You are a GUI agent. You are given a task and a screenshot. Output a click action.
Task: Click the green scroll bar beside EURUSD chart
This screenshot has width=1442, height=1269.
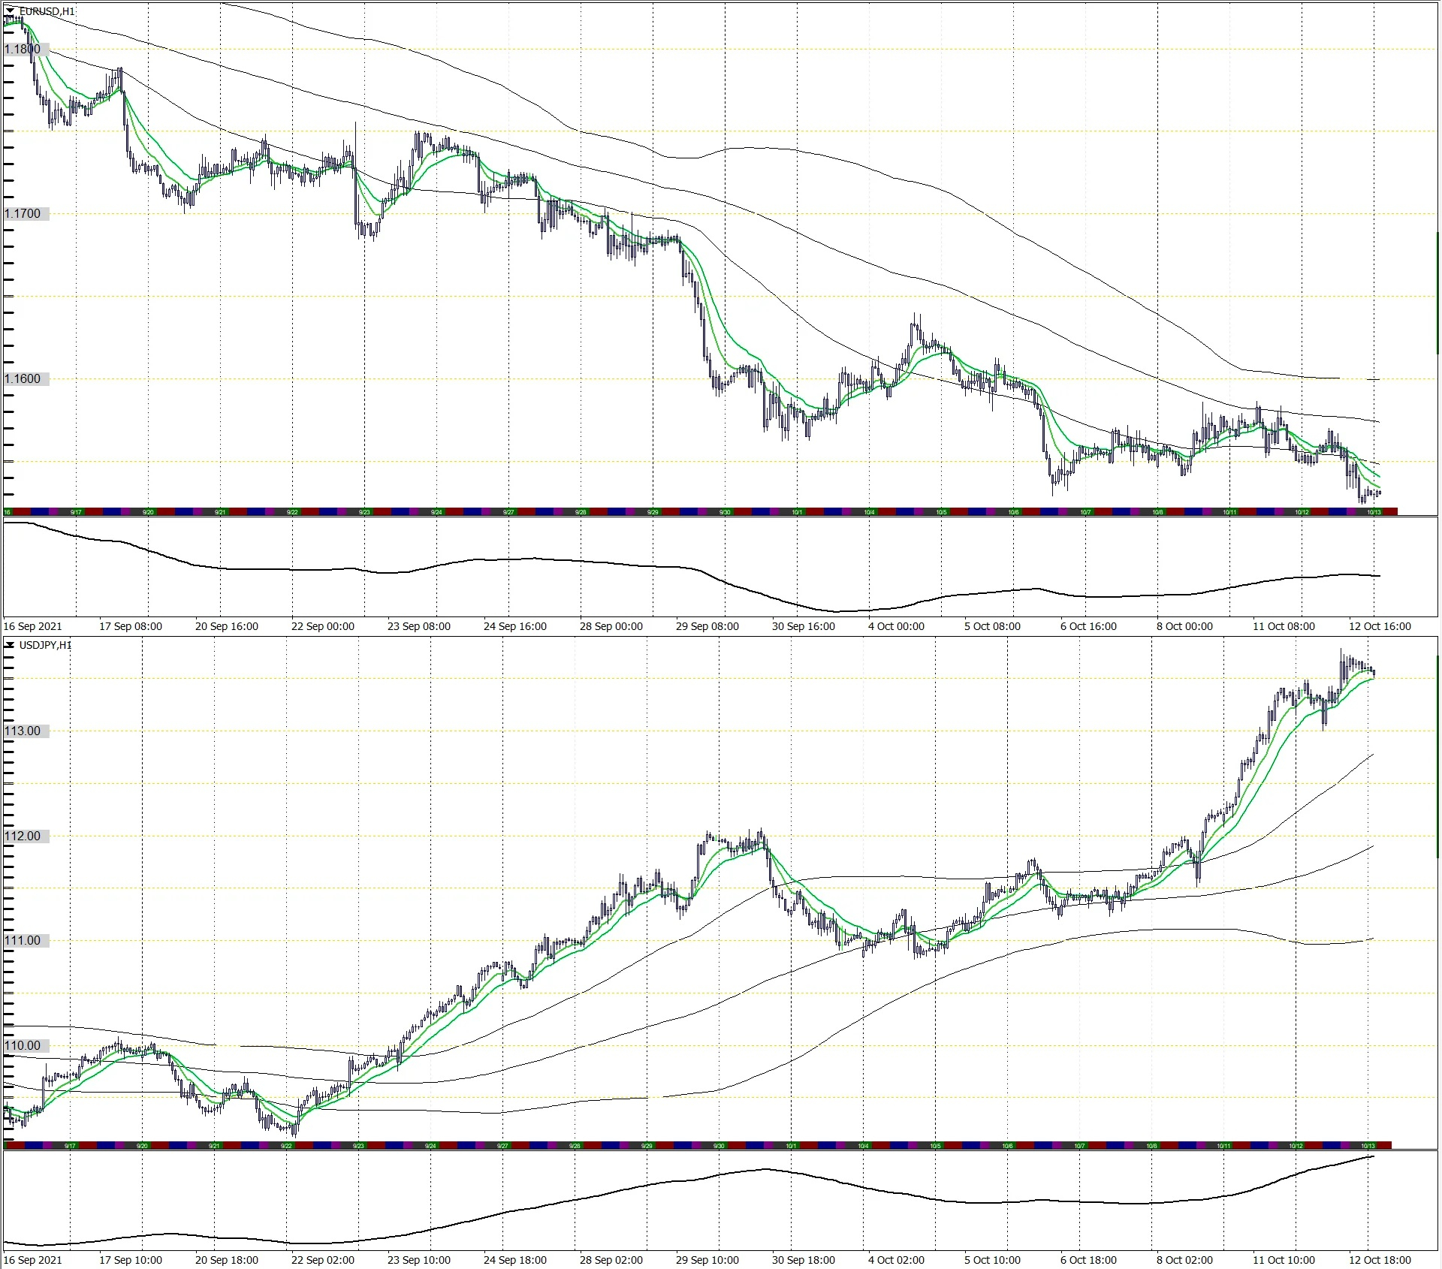tap(1437, 285)
